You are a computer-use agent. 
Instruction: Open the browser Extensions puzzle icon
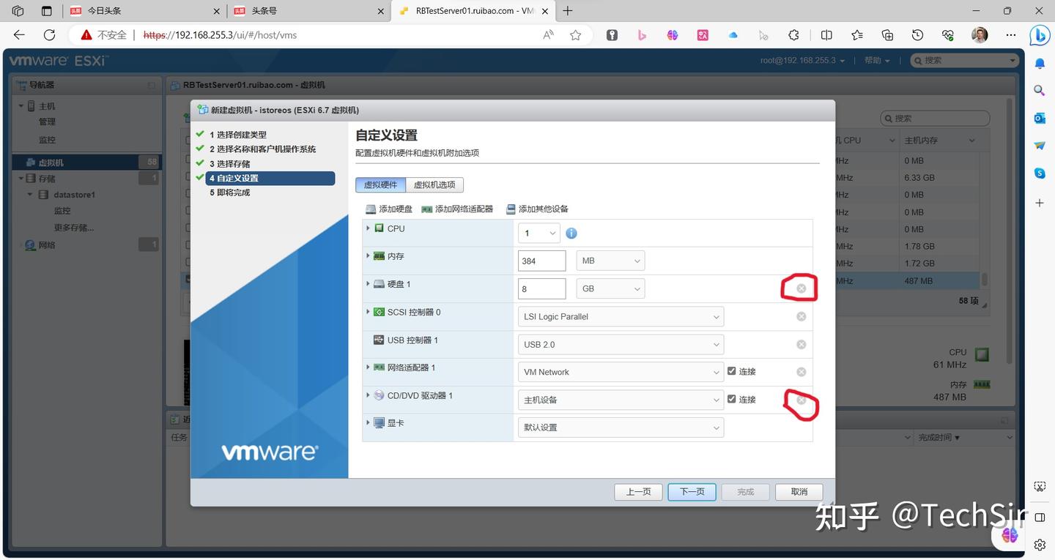click(793, 35)
